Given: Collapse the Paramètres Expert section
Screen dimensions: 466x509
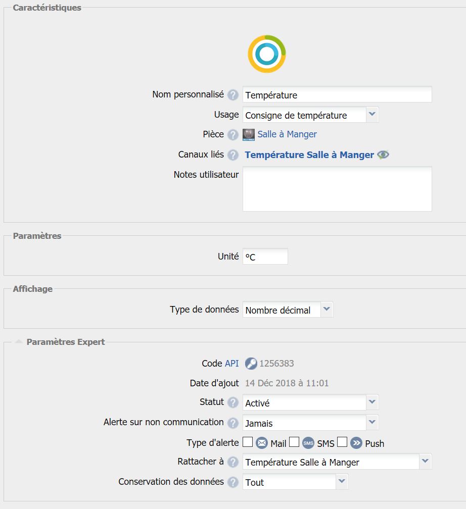Looking at the screenshot, I should coord(19,342).
